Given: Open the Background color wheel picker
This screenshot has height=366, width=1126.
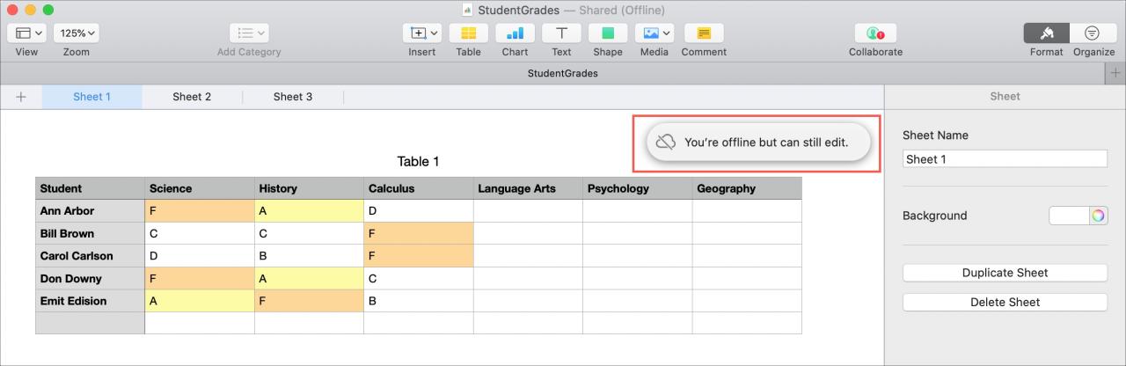Looking at the screenshot, I should pyautogui.click(x=1098, y=216).
